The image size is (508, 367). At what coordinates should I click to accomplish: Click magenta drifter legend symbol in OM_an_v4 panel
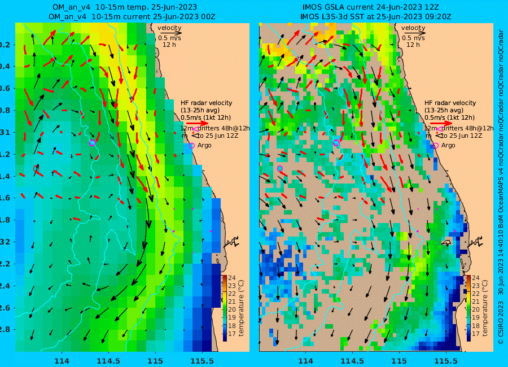pos(195,130)
